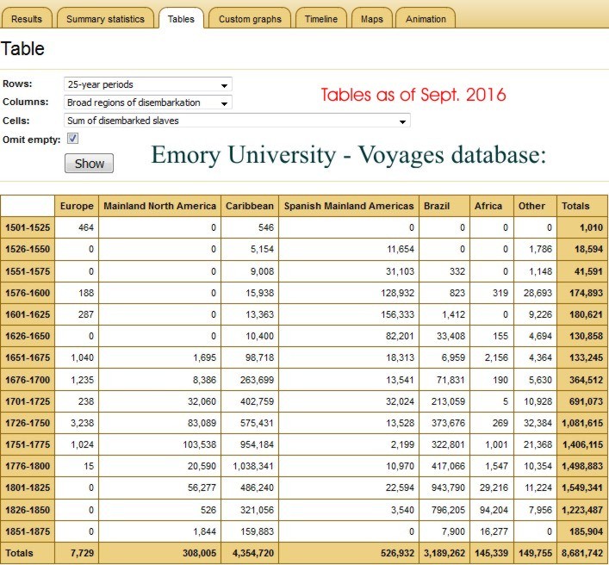Click the grand total 8,681,742 cell

[581, 552]
